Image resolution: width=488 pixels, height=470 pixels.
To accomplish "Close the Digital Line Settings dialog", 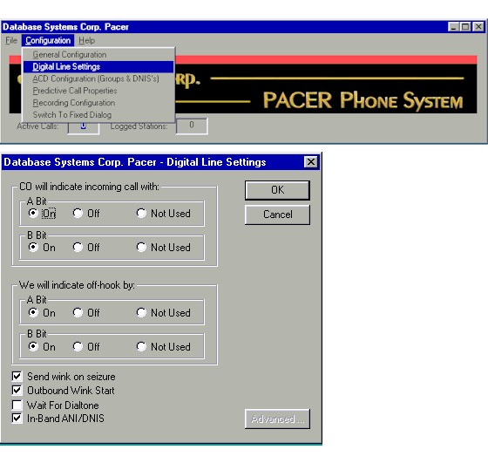I will [310, 162].
